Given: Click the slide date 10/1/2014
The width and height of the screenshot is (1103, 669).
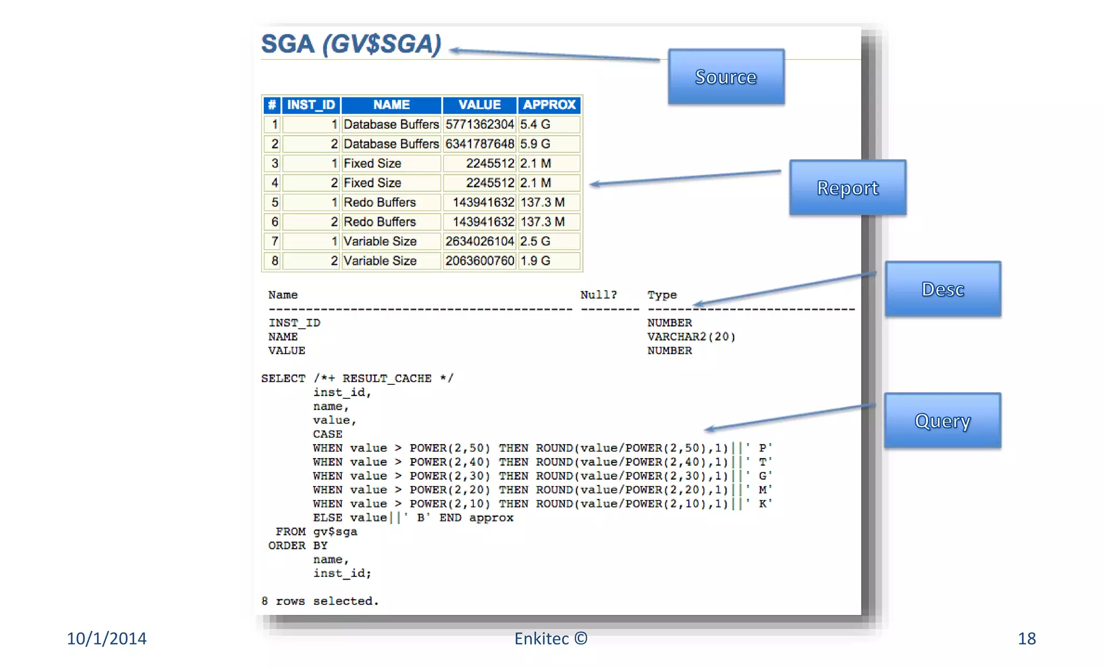Looking at the screenshot, I should [x=107, y=638].
